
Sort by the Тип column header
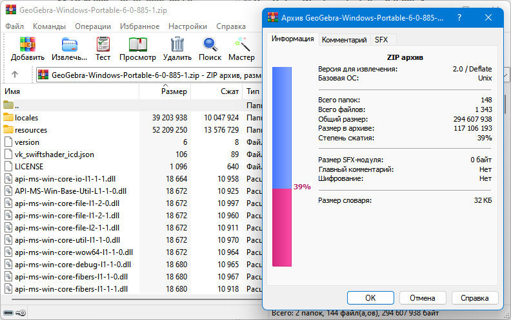252,91
